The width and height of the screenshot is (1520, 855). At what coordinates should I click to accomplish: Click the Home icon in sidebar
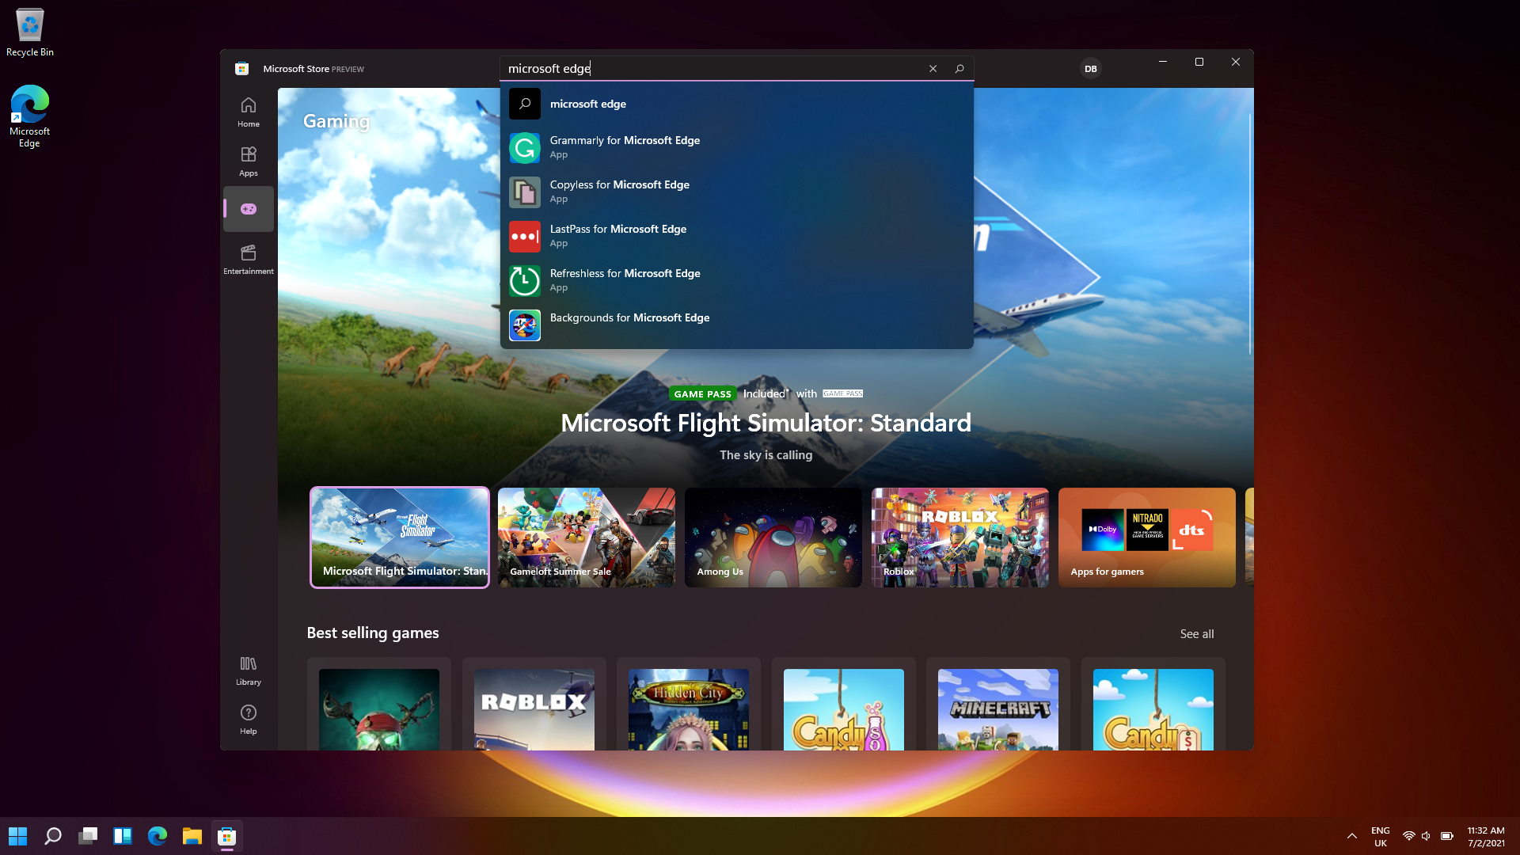coord(249,112)
